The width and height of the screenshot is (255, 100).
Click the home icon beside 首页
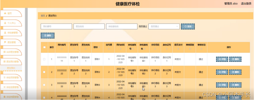(x=5, y=13)
